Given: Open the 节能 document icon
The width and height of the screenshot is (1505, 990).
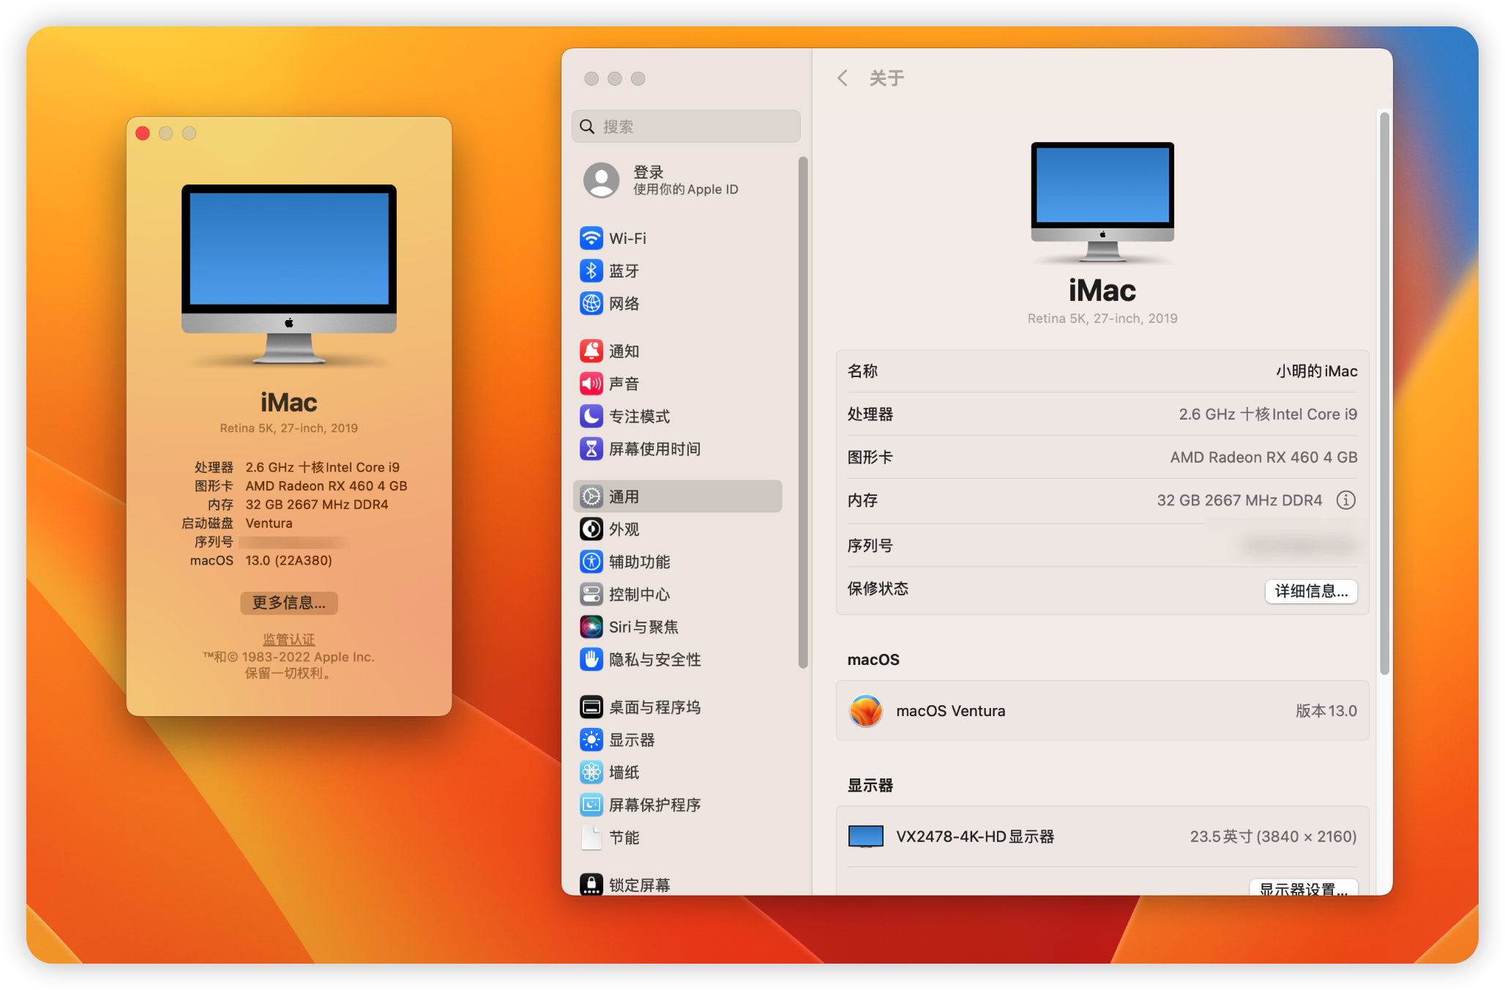Looking at the screenshot, I should click(591, 837).
